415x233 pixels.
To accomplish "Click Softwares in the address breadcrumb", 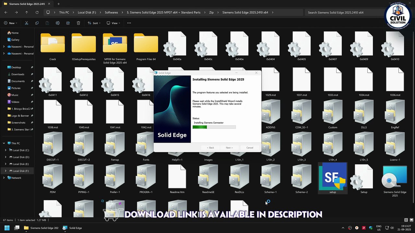I will (111, 12).
